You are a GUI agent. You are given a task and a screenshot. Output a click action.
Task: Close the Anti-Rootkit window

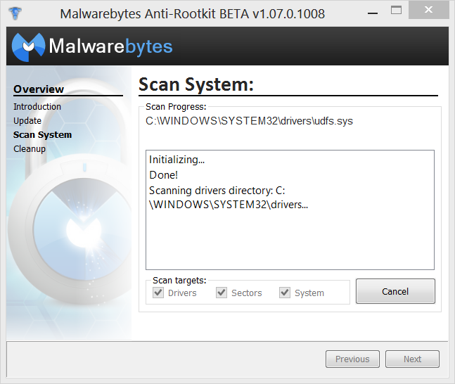coord(428,10)
